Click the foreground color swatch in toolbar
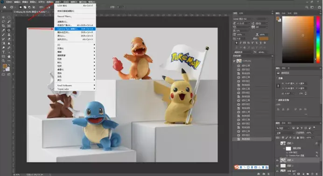Viewport: 323px width, 176px height. click(5, 66)
